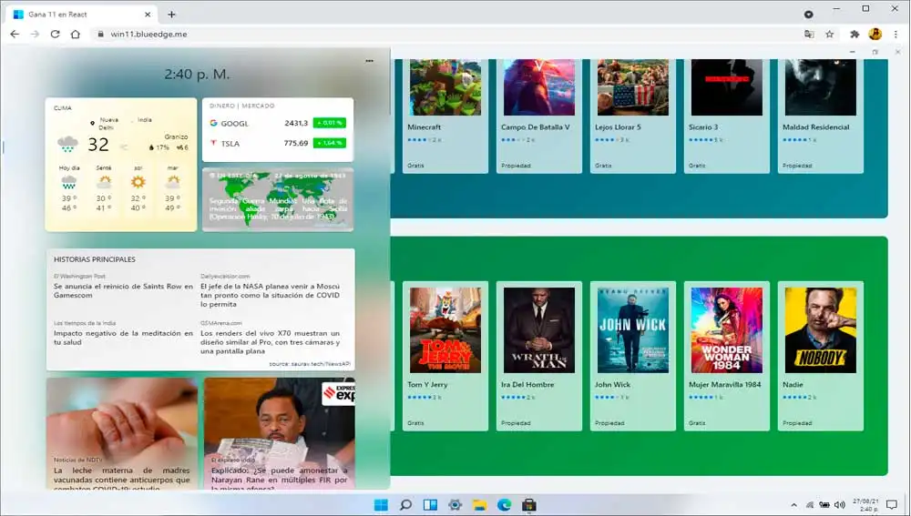Click the volume speaker icon in tray
This screenshot has height=516, width=911.
coord(840,505)
